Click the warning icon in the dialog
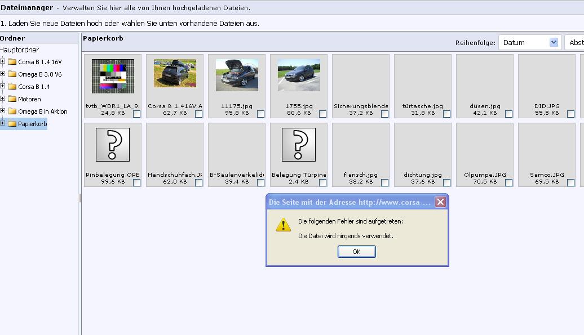 [283, 225]
